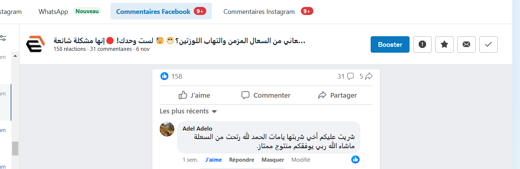Click the share arrow icon showing 5

click(369, 76)
